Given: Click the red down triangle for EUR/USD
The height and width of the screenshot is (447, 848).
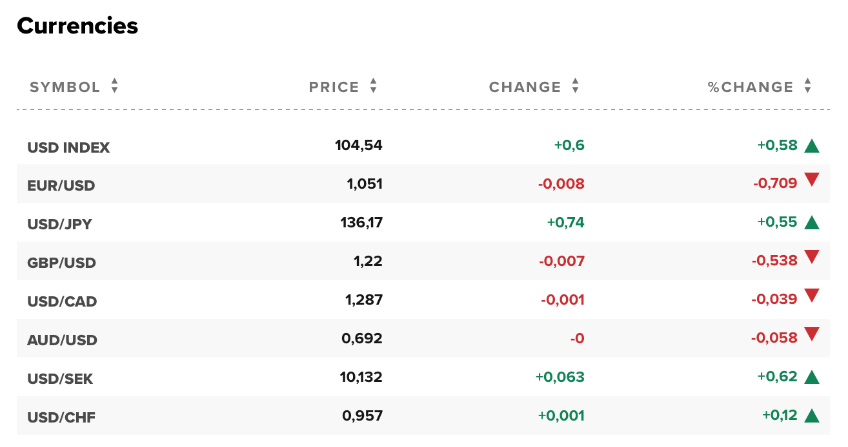Looking at the screenshot, I should pyautogui.click(x=812, y=180).
